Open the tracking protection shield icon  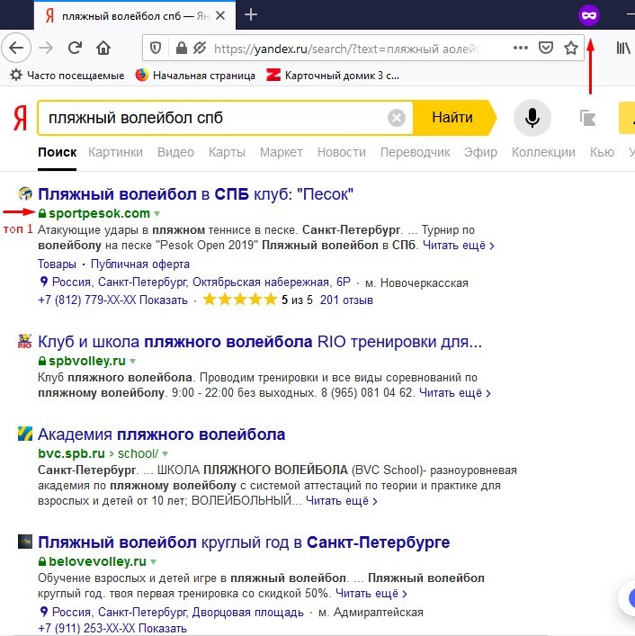click(156, 49)
